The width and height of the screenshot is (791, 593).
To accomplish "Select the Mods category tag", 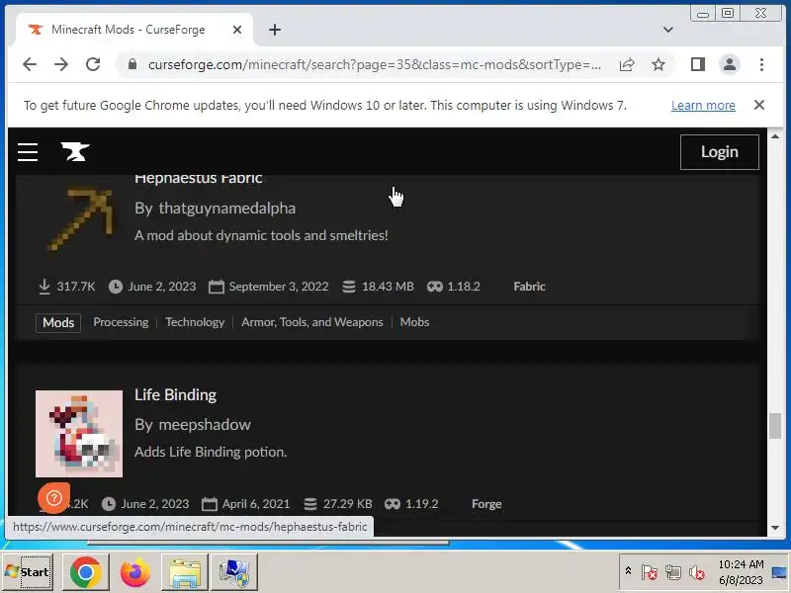I will coord(58,322).
